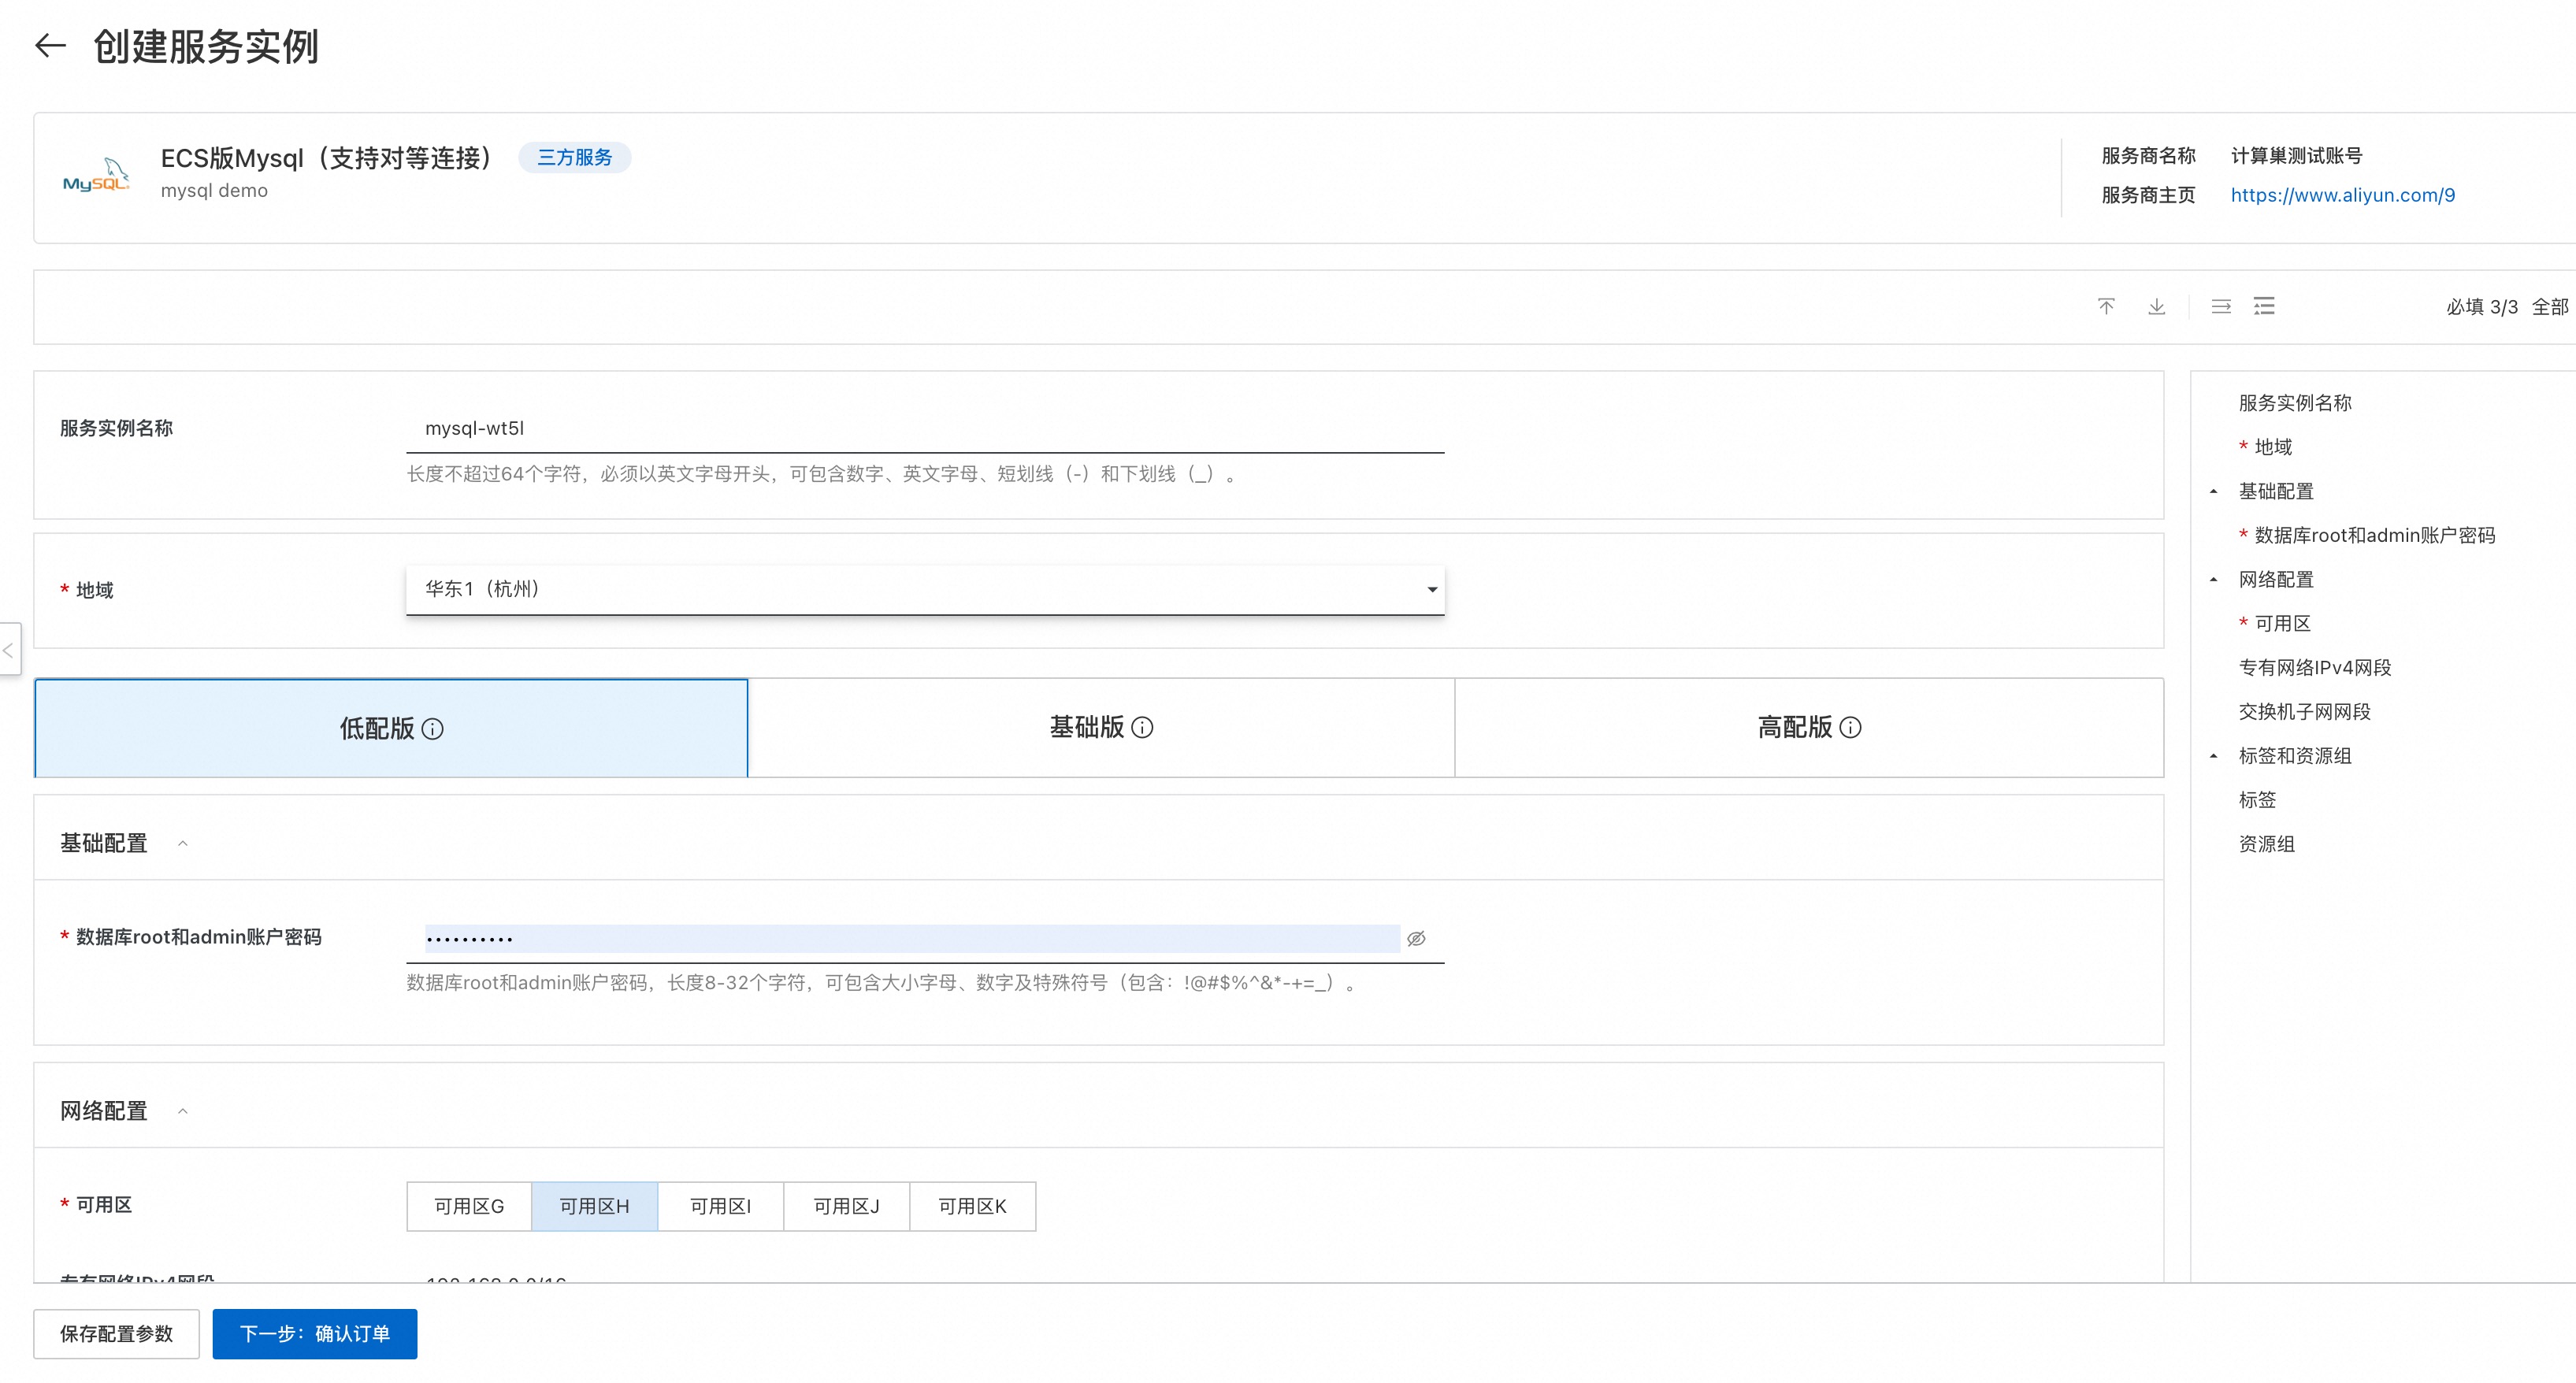The image size is (2576, 1383).
Task: Click the info icon beside 低配版
Action: click(x=433, y=729)
